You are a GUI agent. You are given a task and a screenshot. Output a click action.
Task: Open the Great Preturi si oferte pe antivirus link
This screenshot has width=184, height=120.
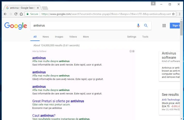[58, 101]
